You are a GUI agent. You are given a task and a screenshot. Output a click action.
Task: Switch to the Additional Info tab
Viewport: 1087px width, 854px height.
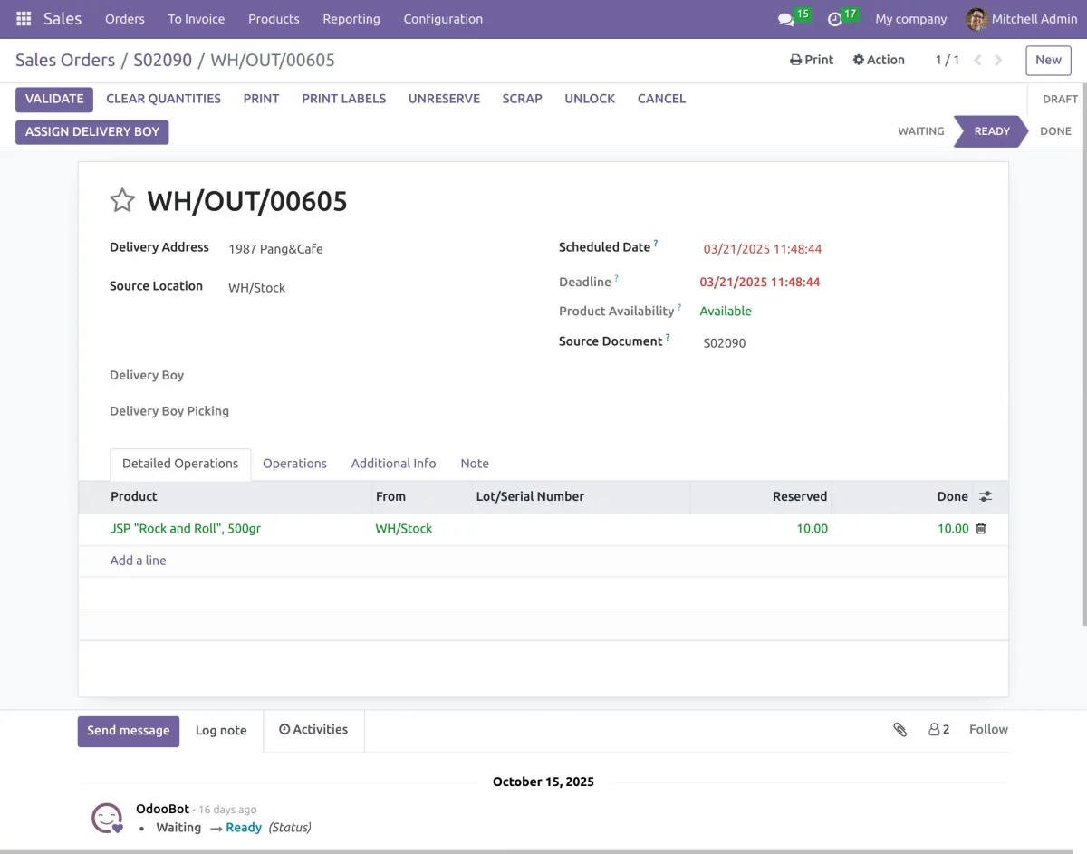click(393, 464)
